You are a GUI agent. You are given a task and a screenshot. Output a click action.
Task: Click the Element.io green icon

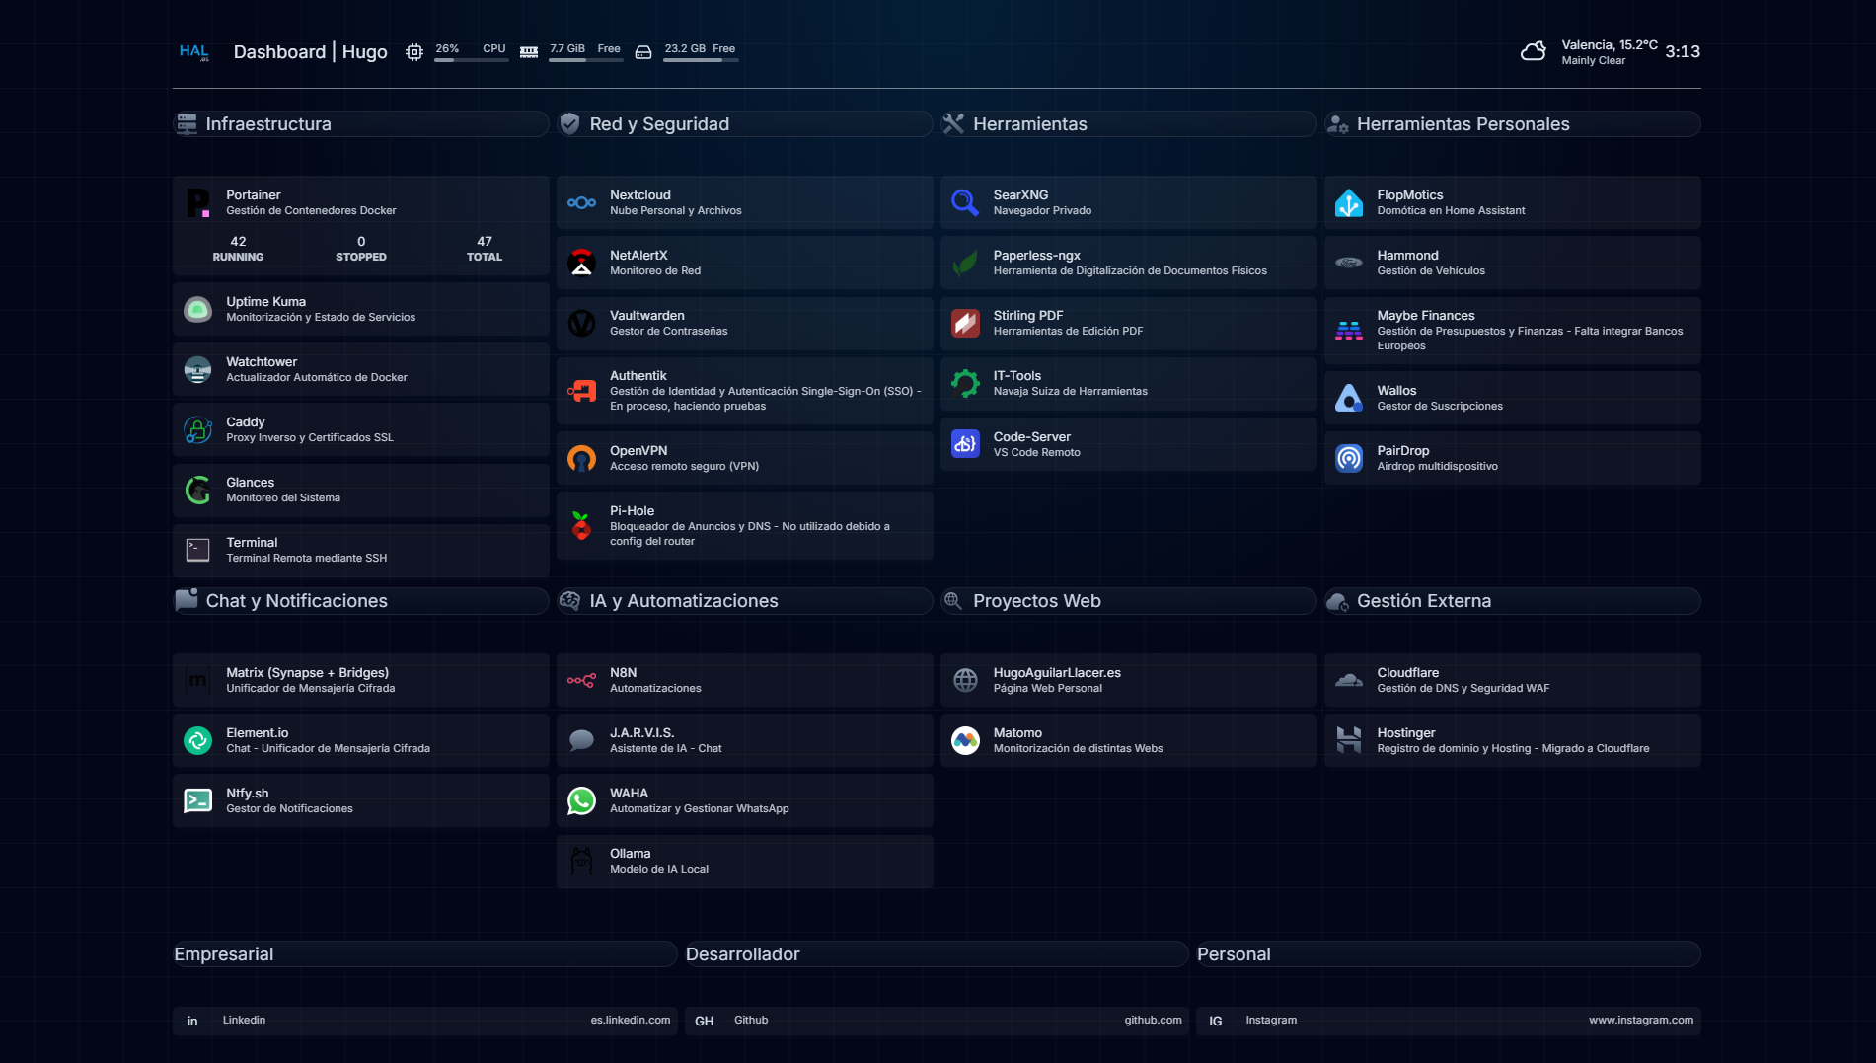(198, 740)
